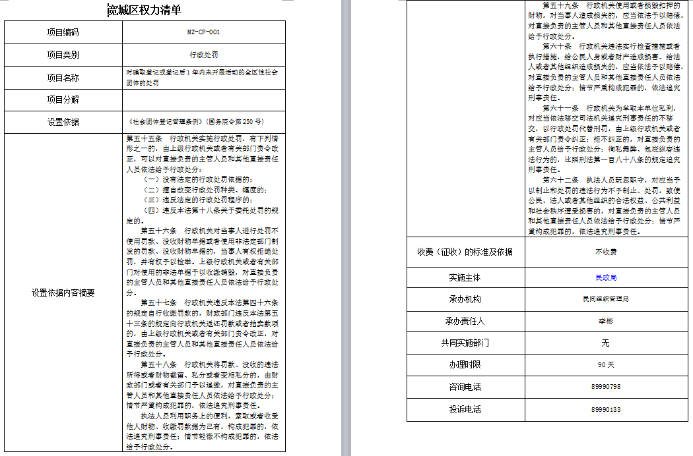Click the paragraph starting 第六十一条
The image size is (693, 456).
604,138
